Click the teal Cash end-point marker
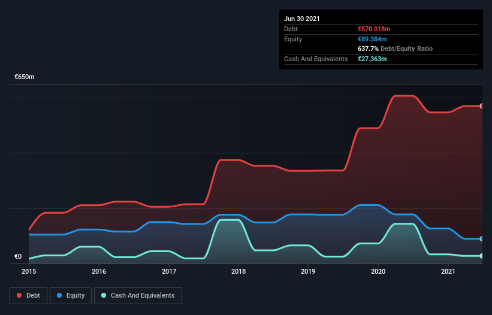This screenshot has width=492, height=315. click(482, 256)
